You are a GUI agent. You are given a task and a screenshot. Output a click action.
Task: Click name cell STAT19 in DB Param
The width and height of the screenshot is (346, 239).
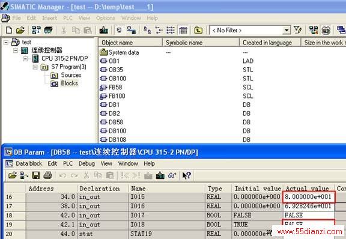point(166,234)
